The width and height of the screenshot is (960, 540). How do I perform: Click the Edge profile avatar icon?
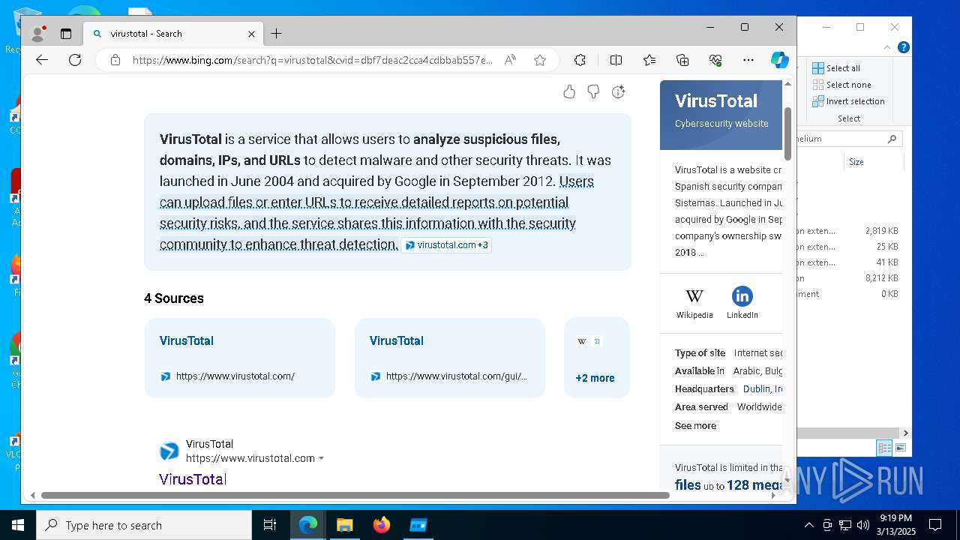coord(37,34)
